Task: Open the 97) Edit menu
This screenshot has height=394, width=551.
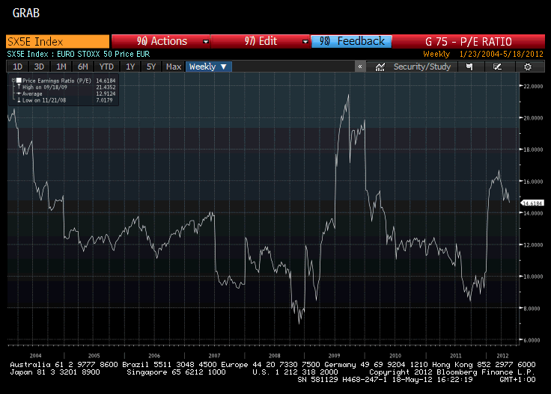Action: [x=261, y=41]
